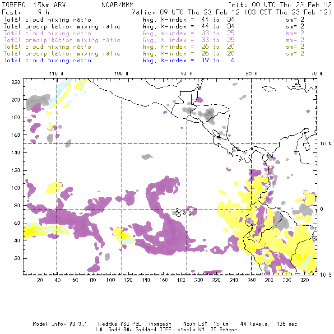Click the '100 W' longitude label

(121, 74)
